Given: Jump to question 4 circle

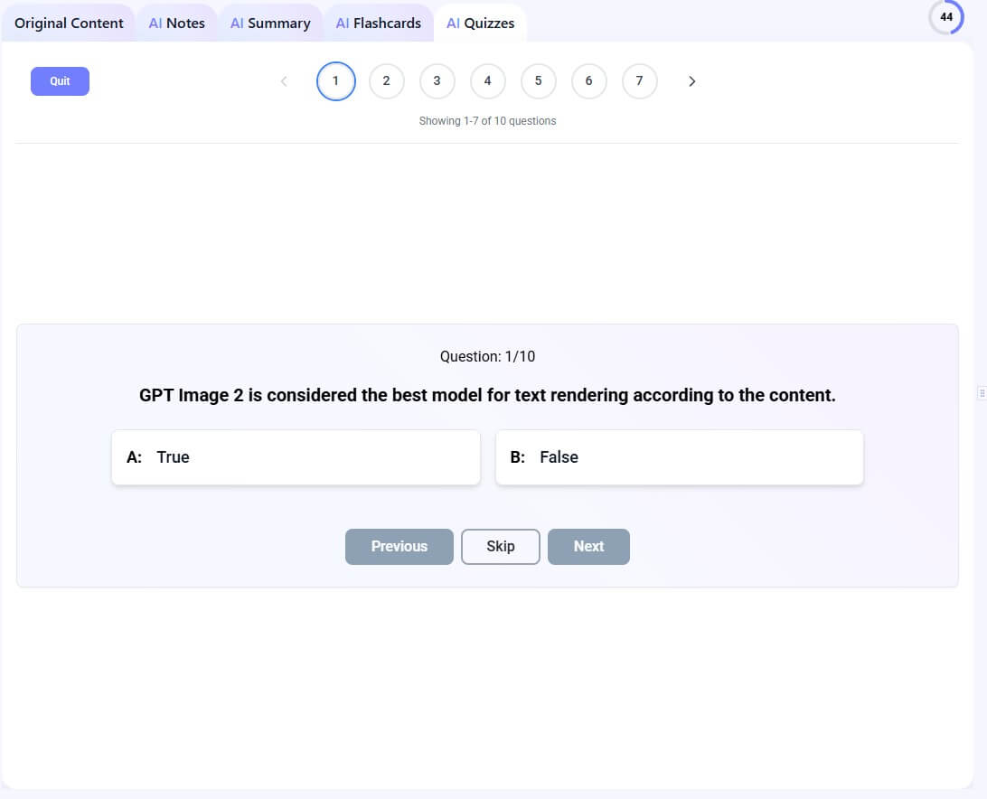Looking at the screenshot, I should 487,81.
